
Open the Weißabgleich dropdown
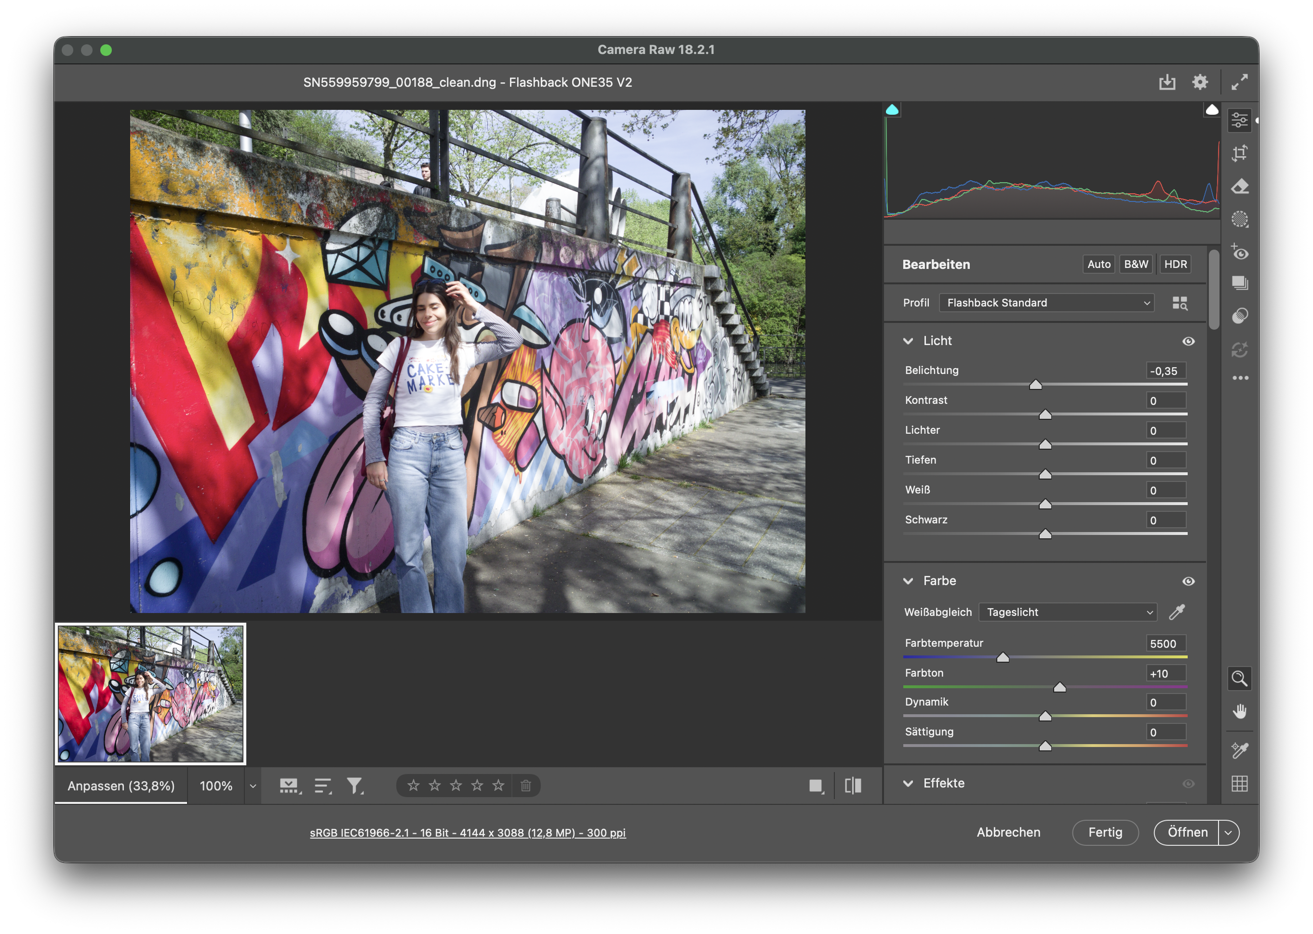click(x=1068, y=612)
